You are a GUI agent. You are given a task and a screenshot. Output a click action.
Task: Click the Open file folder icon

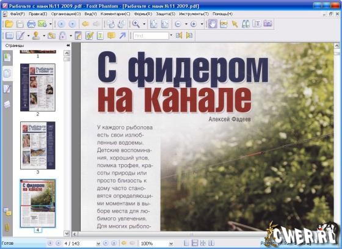(9, 24)
